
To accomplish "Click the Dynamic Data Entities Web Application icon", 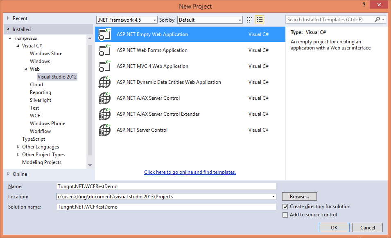I will [x=105, y=82].
